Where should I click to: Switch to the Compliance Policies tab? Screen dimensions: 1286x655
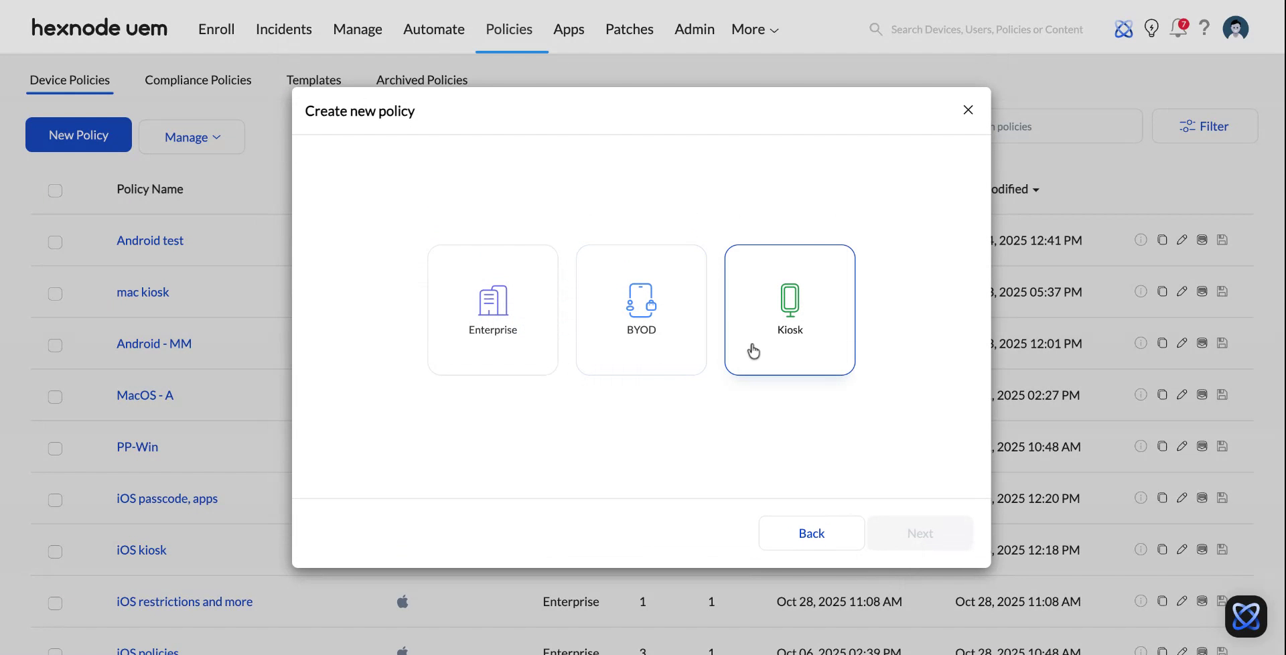coord(198,80)
